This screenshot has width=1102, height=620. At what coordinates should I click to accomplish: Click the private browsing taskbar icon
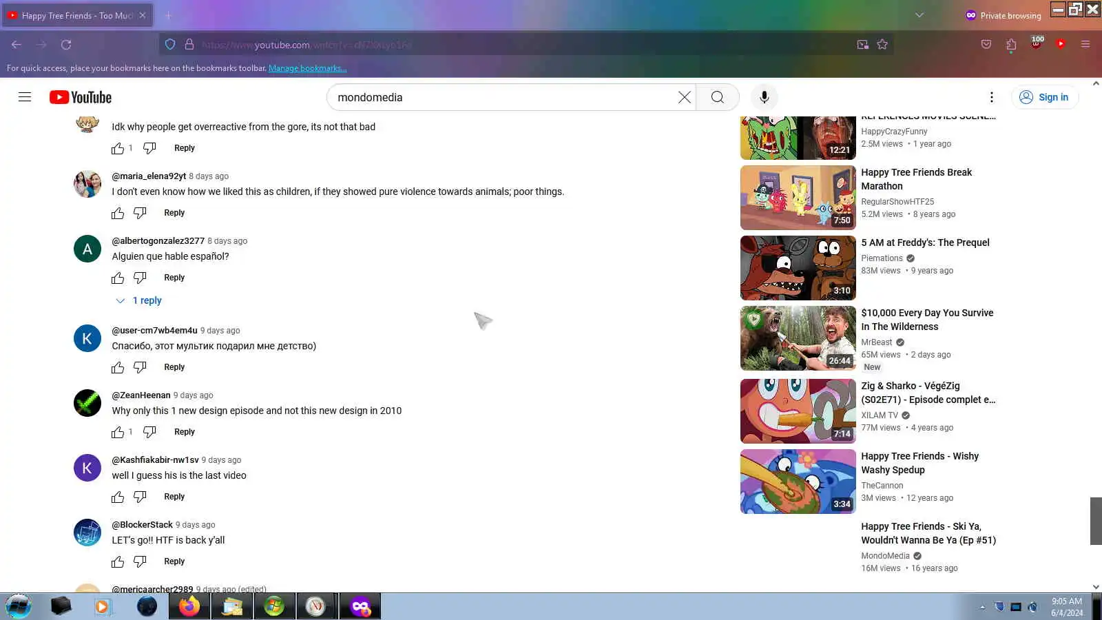(x=360, y=606)
